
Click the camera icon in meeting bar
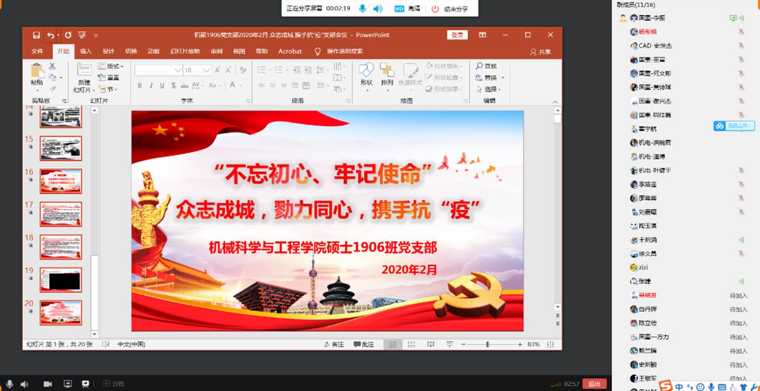click(47, 384)
